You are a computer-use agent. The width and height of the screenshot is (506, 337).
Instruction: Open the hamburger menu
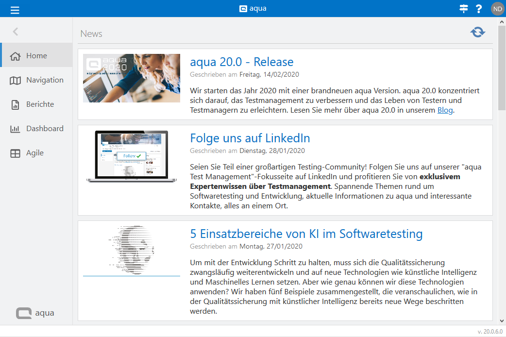[x=15, y=9]
